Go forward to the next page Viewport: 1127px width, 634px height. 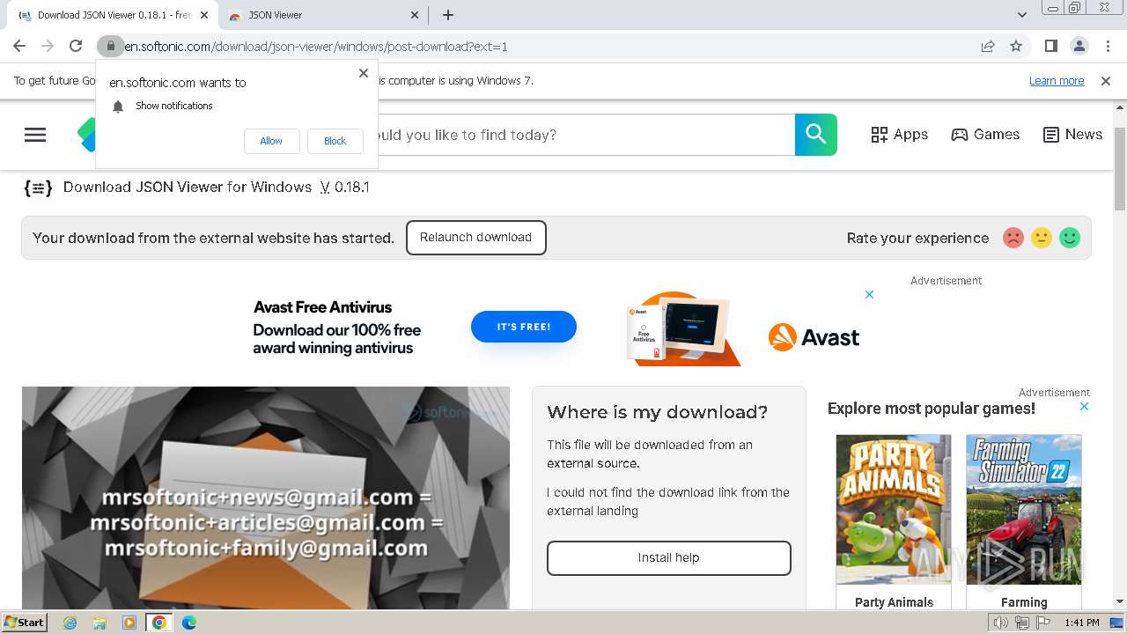[x=48, y=46]
